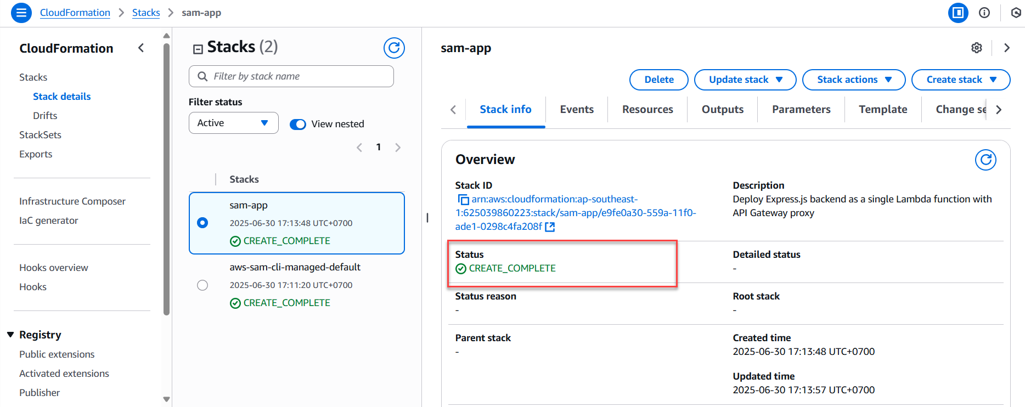Click the panel resize handle
1025x407 pixels.
[x=427, y=218]
